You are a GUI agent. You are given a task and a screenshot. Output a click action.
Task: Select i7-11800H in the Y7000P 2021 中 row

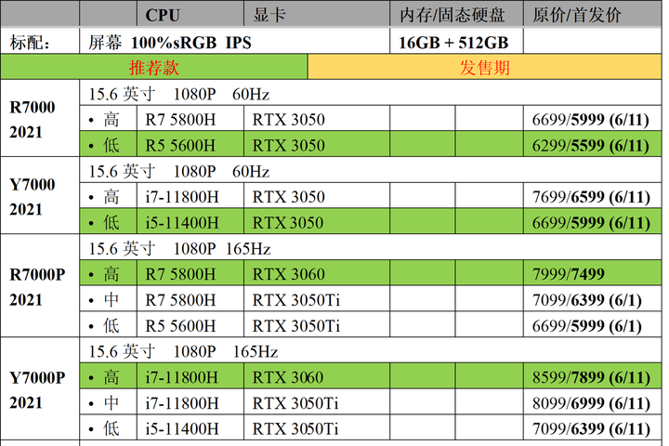click(x=182, y=403)
